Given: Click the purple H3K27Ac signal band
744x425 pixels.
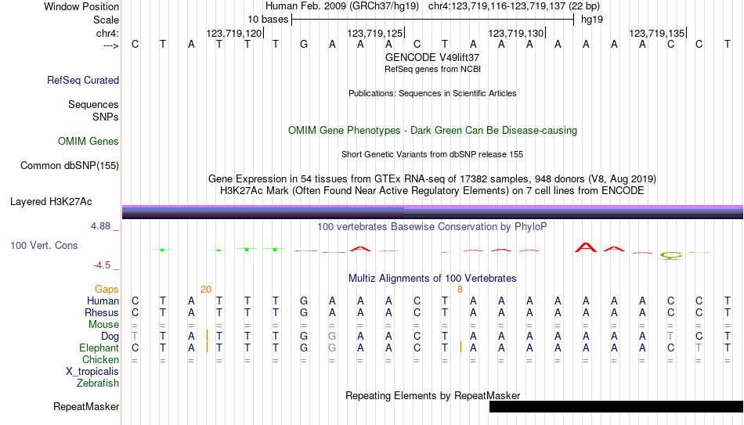Looking at the screenshot, I should [432, 207].
